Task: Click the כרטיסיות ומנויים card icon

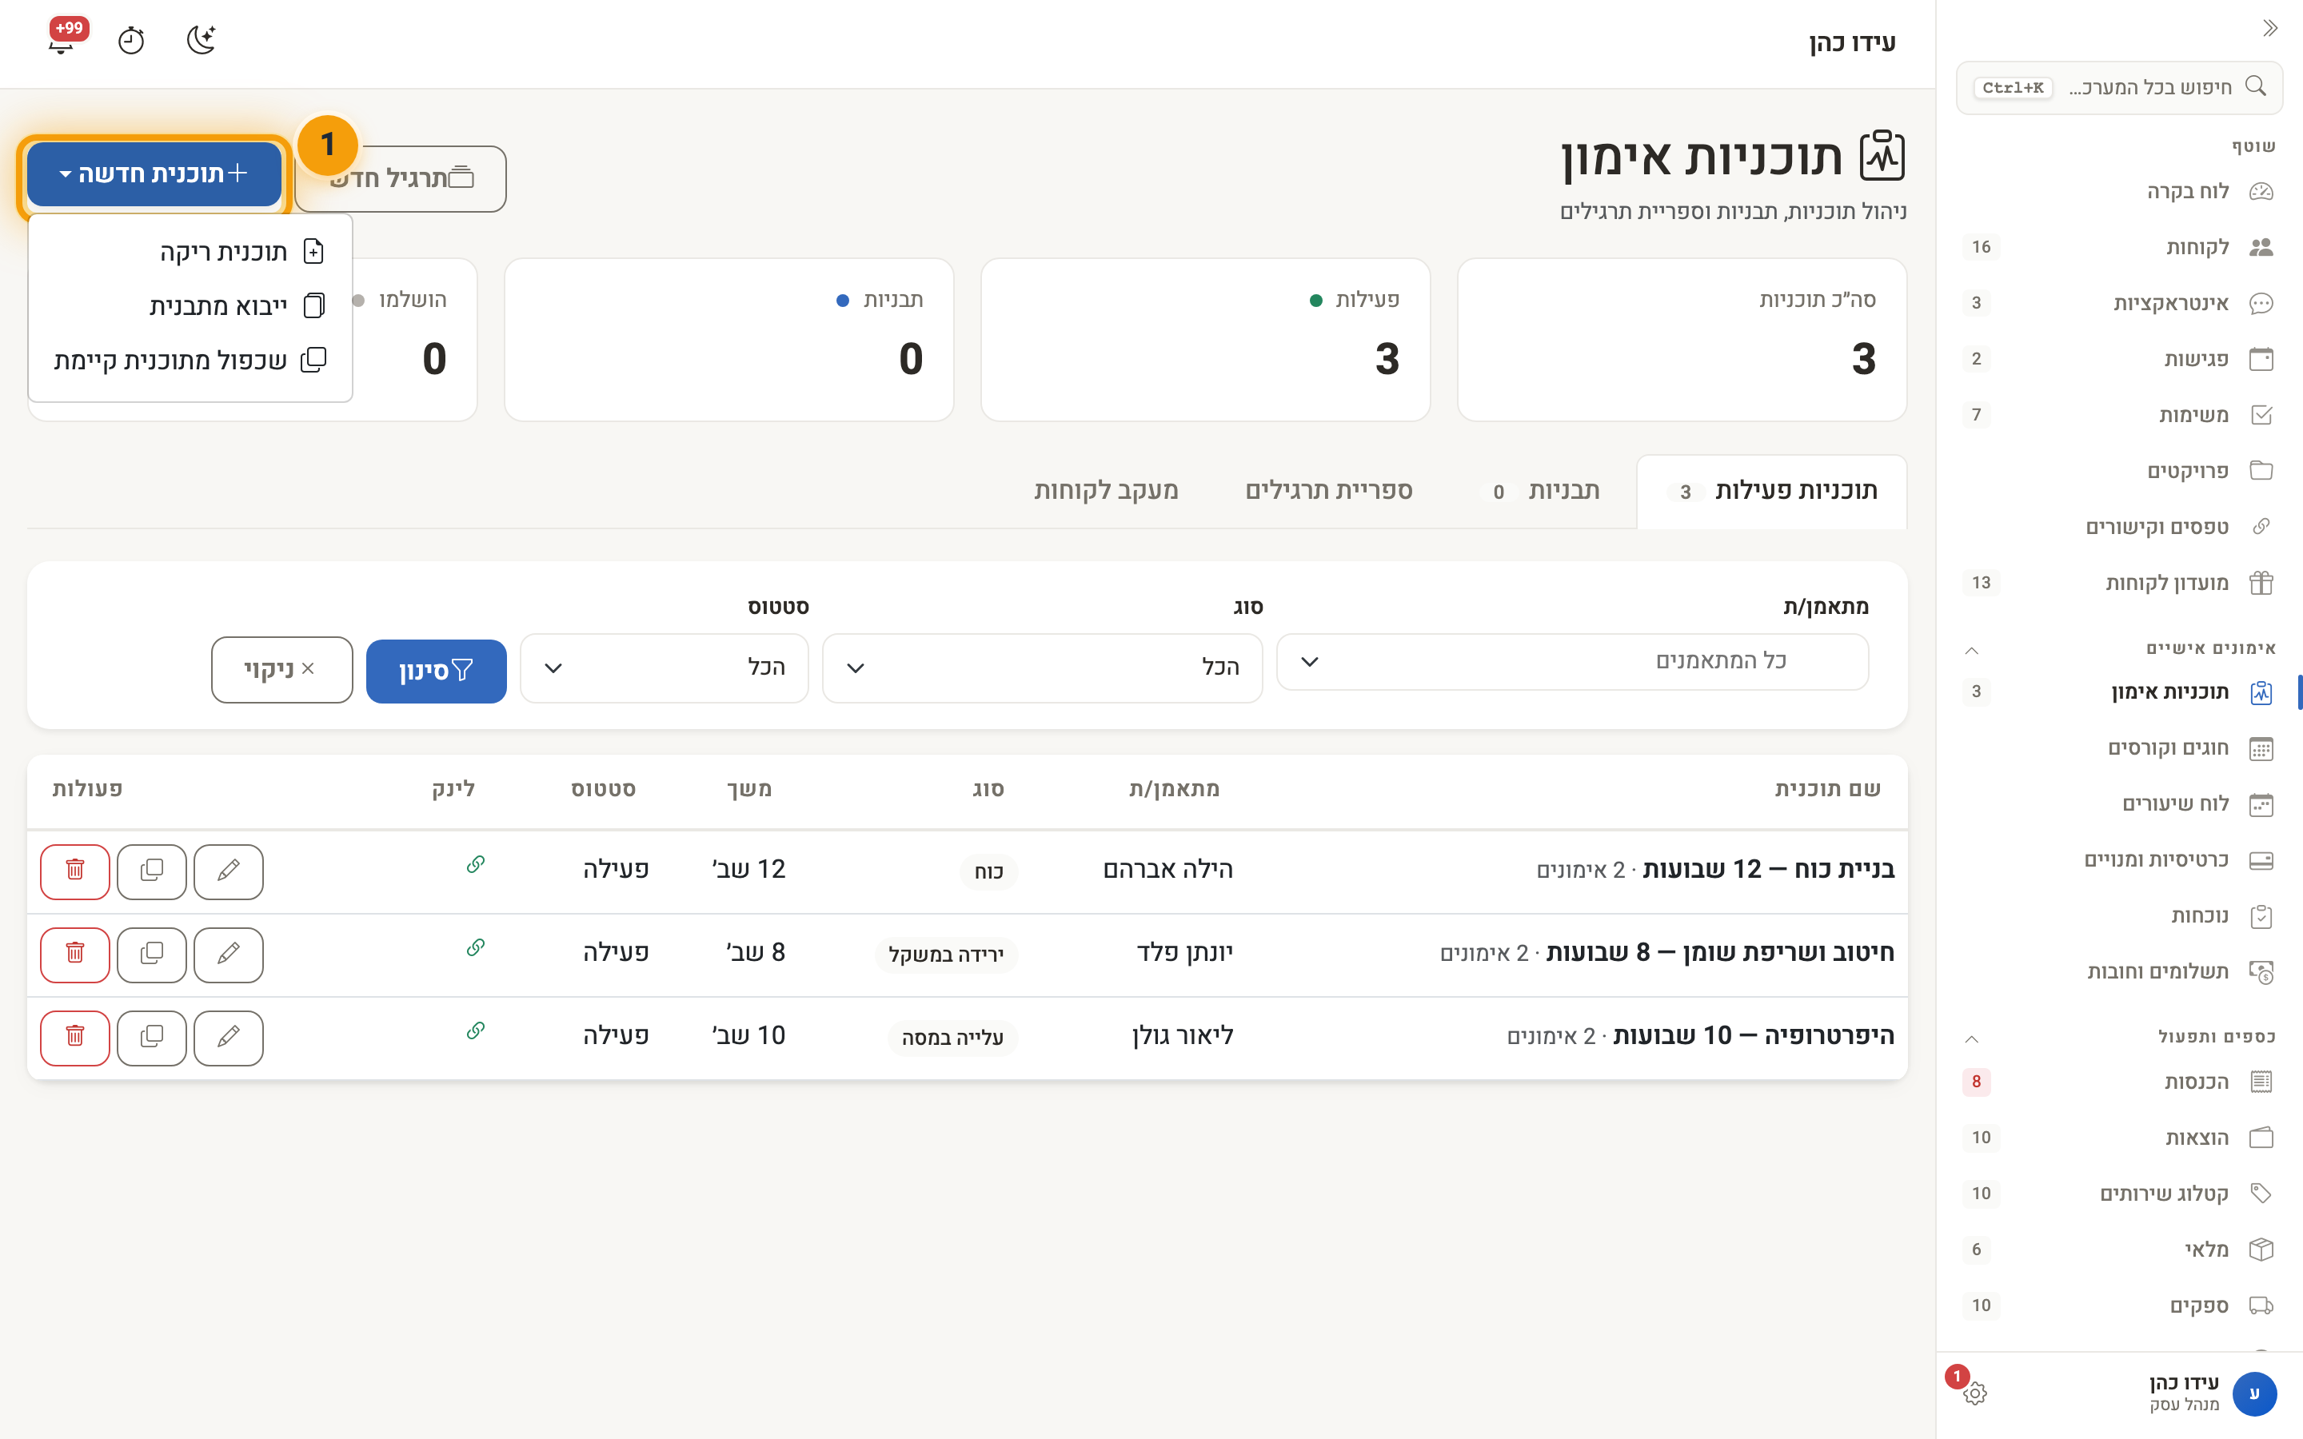Action: [x=2261, y=860]
